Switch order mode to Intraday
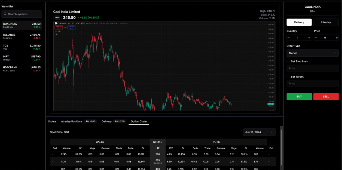342x170 pixels. [326, 22]
